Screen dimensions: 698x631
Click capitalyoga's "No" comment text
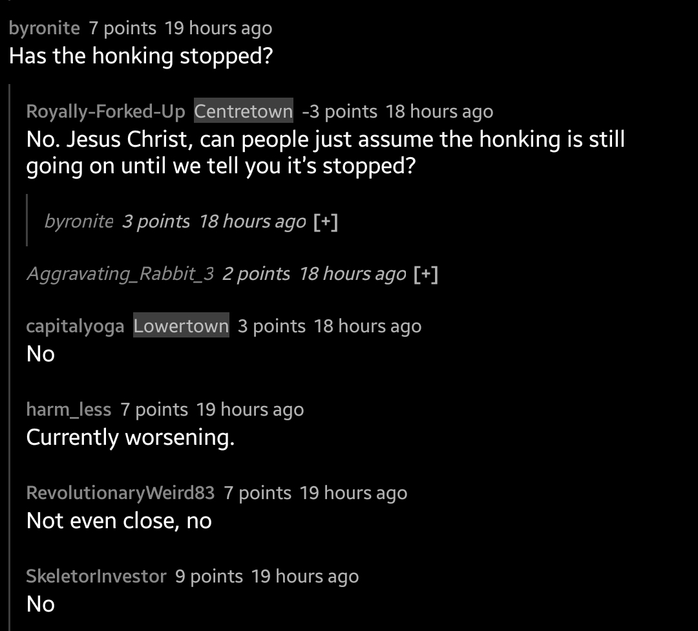click(x=41, y=354)
